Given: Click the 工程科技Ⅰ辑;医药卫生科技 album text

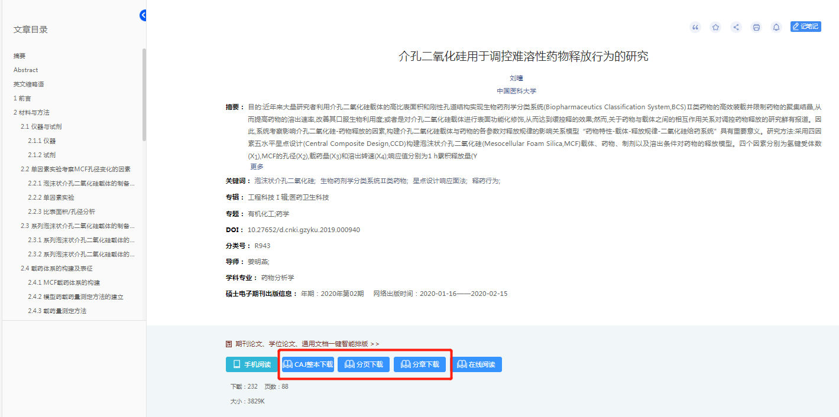Looking at the screenshot, I should 288,197.
